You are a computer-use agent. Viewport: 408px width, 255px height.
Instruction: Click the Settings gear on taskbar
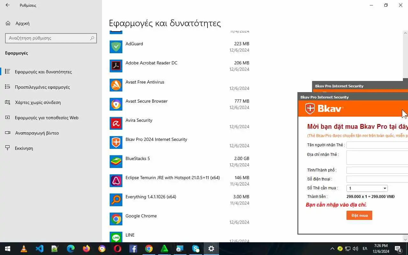click(211, 249)
